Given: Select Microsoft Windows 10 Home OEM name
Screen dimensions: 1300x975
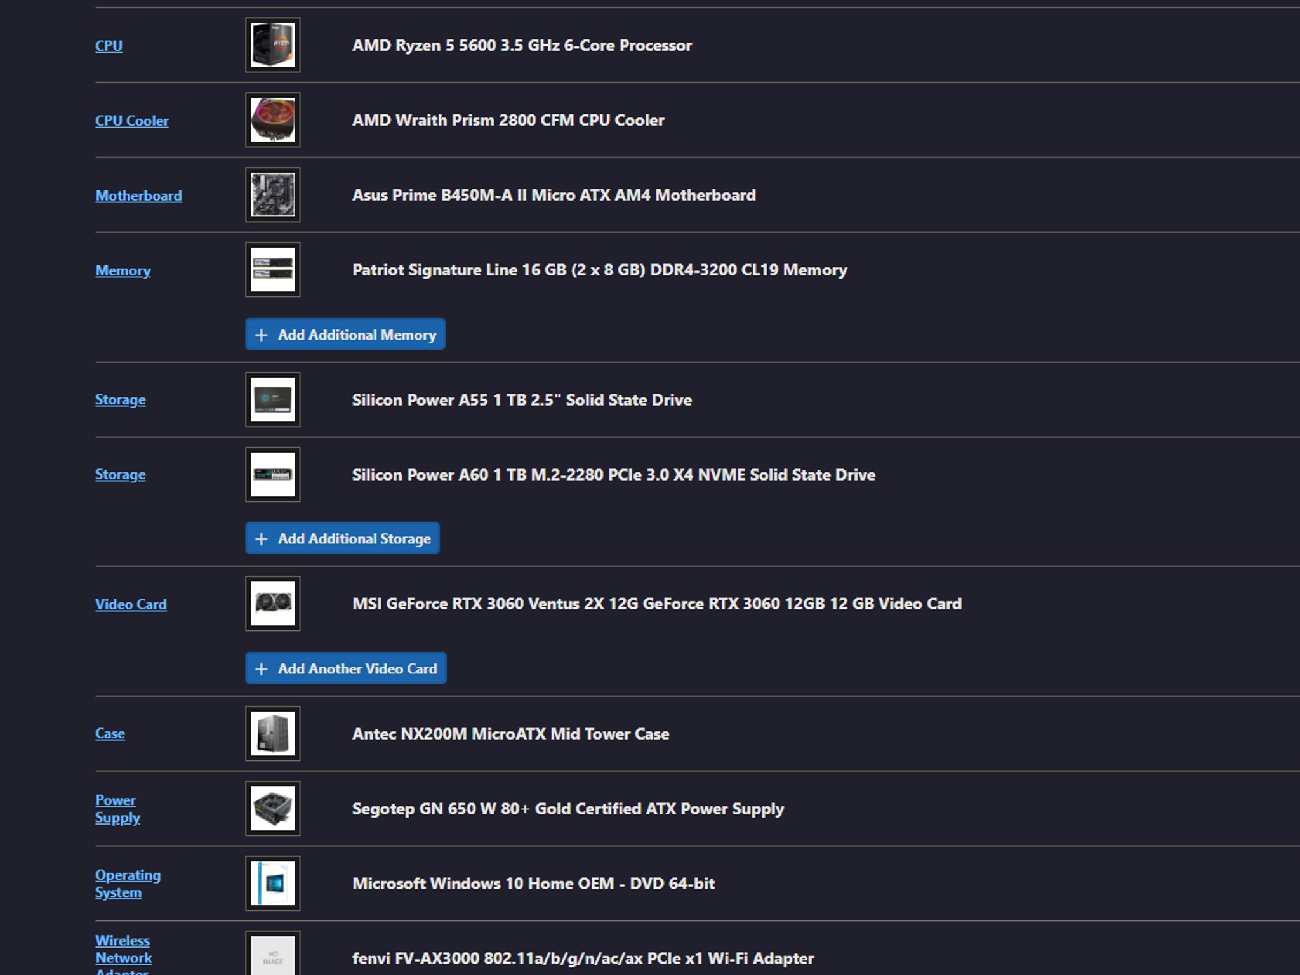Looking at the screenshot, I should 534,884.
